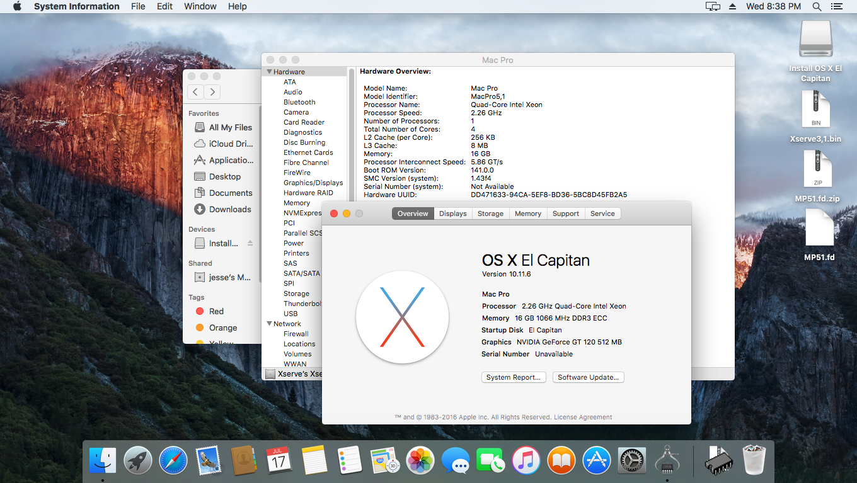Select Firewall under Network
Image resolution: width=857 pixels, height=483 pixels.
tap(296, 334)
